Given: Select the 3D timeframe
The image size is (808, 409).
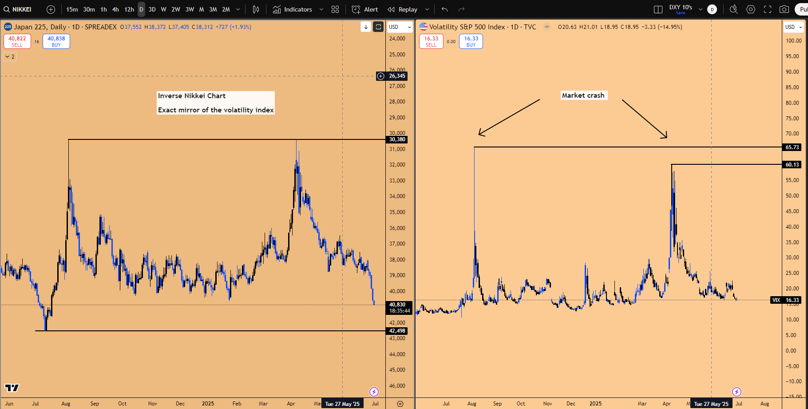Looking at the screenshot, I should [x=152, y=9].
